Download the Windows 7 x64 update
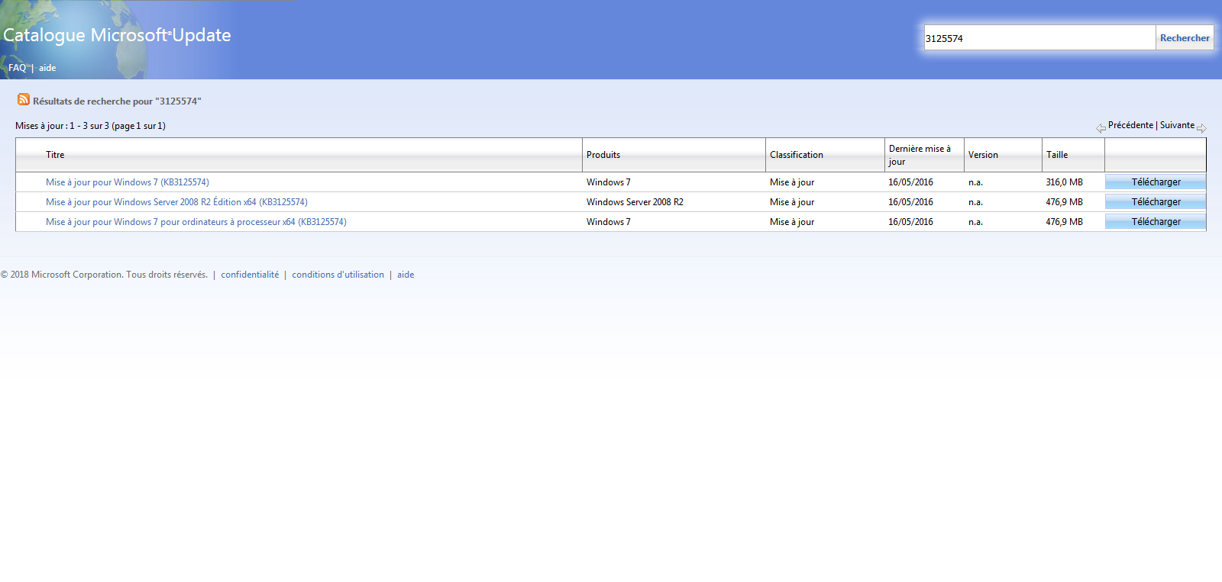The width and height of the screenshot is (1222, 582). coord(1156,222)
